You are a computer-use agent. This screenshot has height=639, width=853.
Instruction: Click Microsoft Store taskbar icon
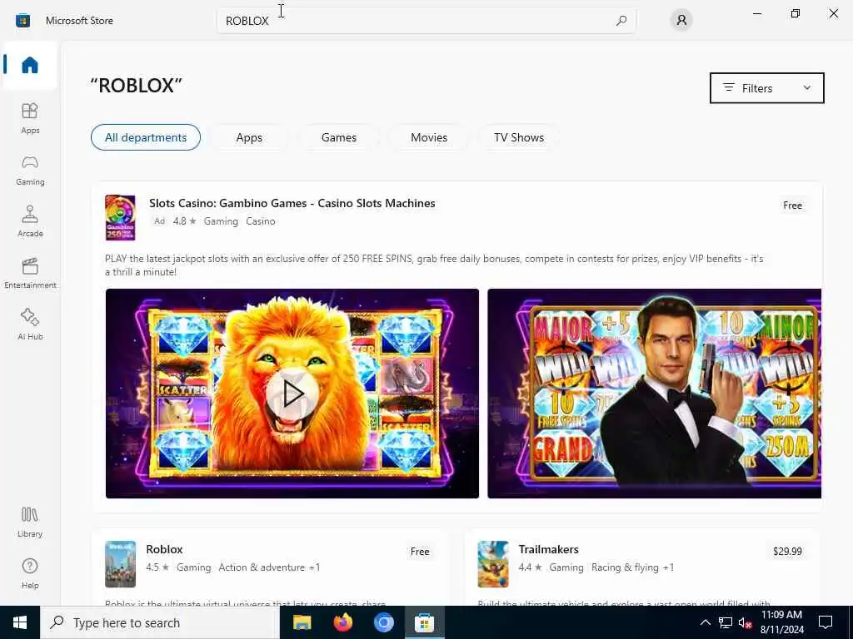coord(424,622)
